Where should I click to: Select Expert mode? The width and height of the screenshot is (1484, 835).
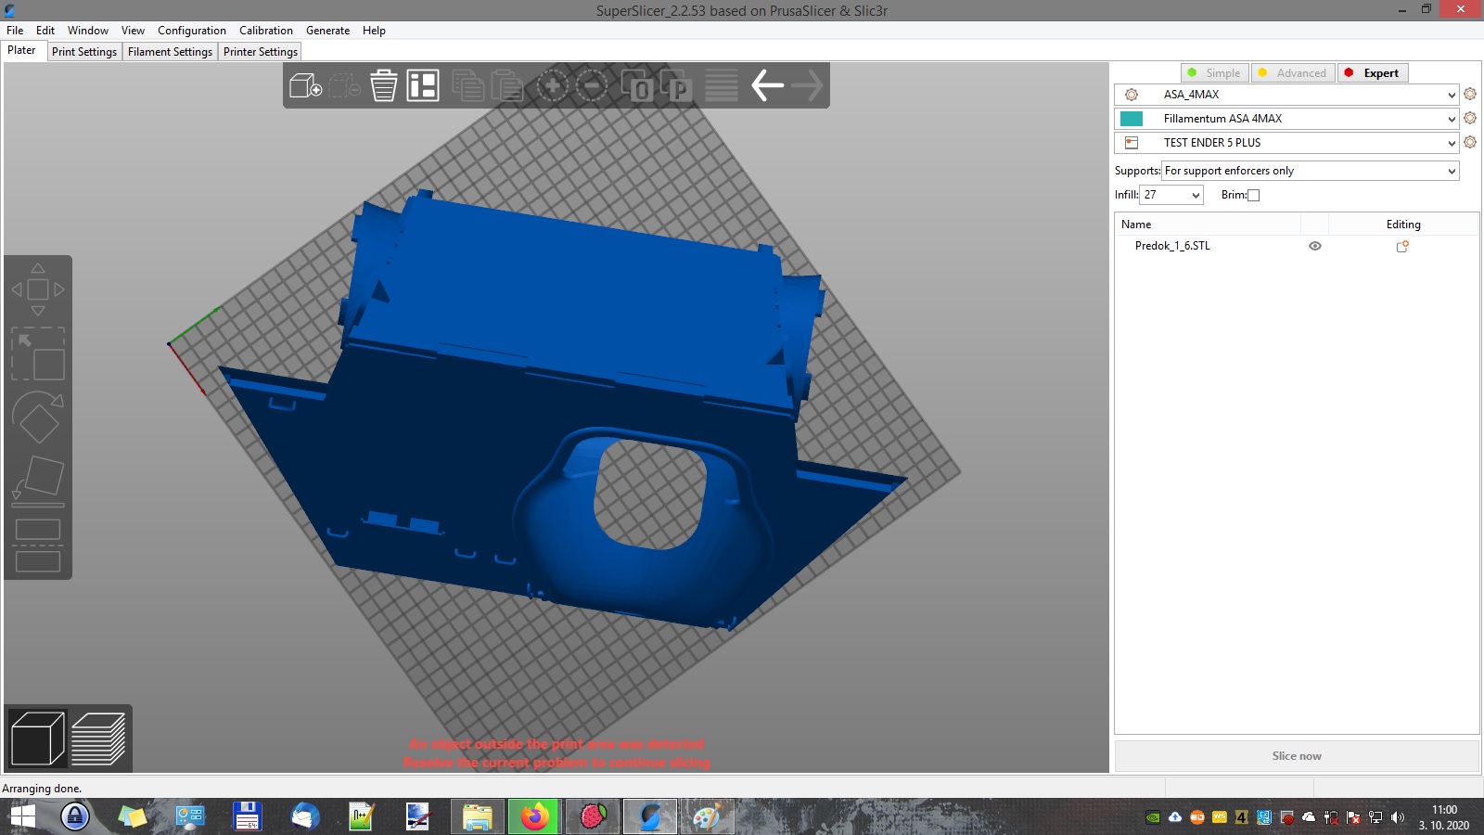pyautogui.click(x=1373, y=73)
